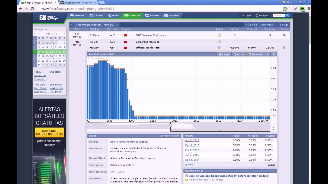This screenshot has height=184, width=328.
Task: Click chart height stepper arrows
Action: pos(273,128)
